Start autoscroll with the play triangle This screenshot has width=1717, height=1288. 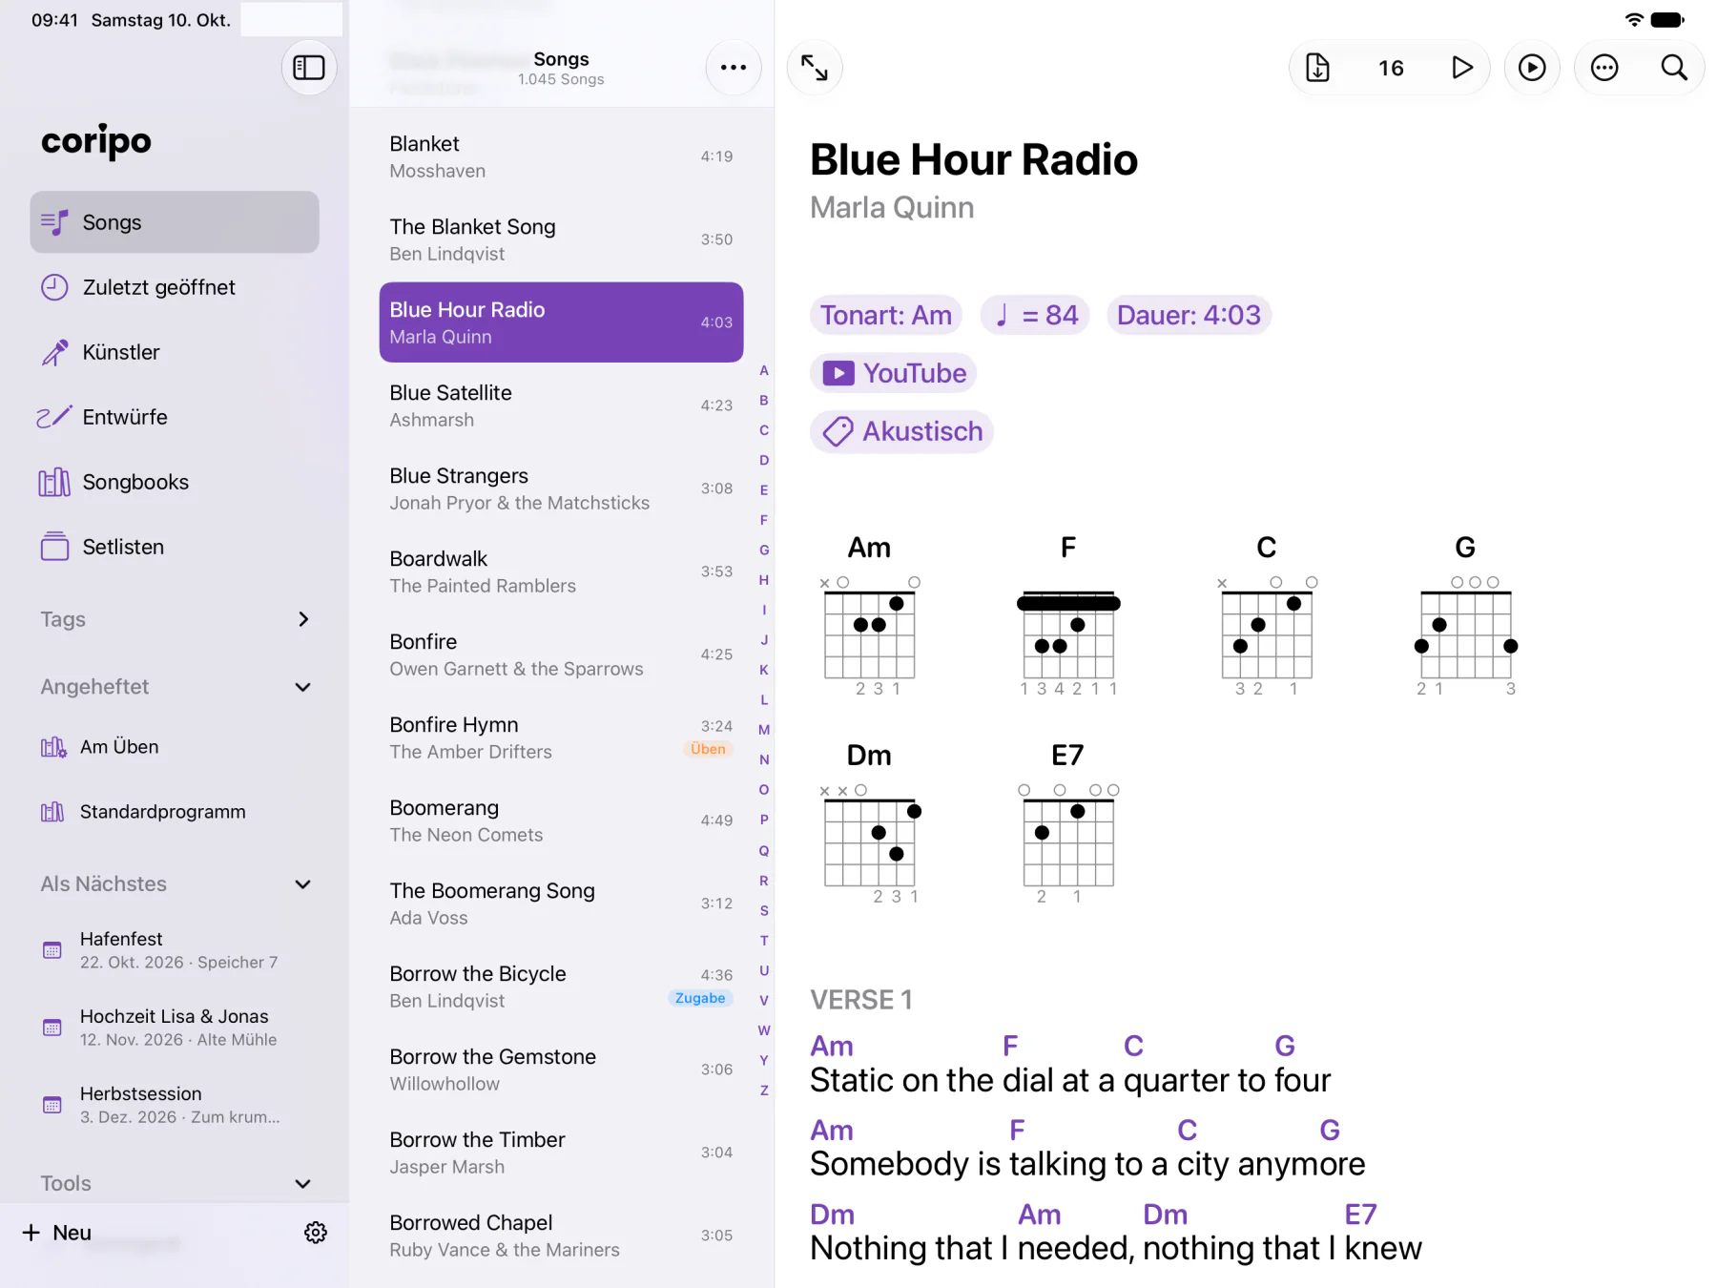tap(1461, 68)
